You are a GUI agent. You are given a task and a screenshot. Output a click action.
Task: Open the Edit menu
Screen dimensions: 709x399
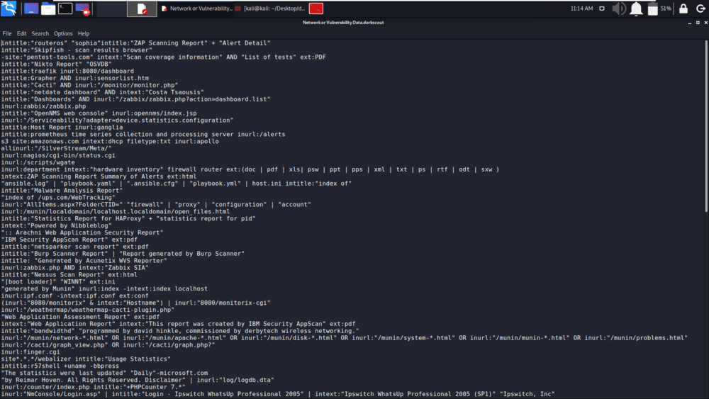22,33
